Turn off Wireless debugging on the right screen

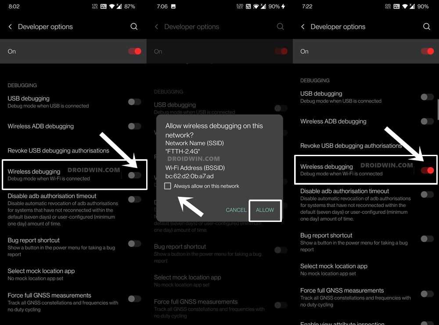427,170
